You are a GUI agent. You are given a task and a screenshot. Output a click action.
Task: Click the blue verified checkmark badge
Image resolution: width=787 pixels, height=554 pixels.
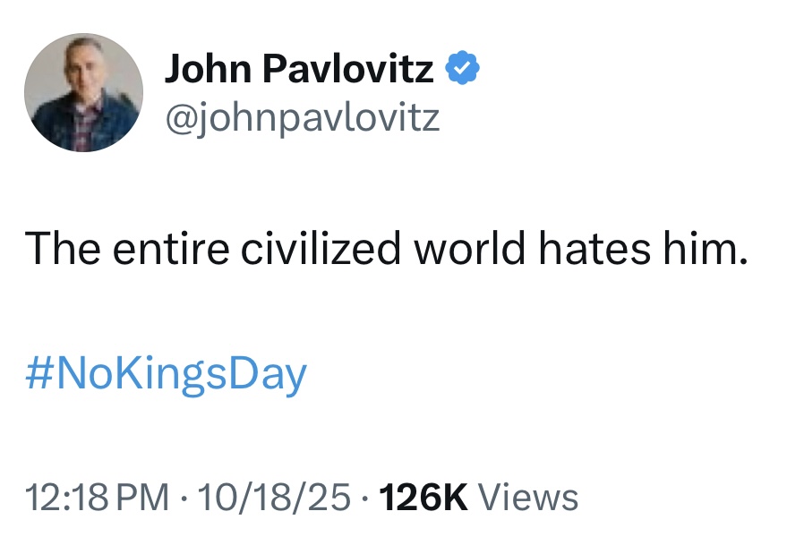462,68
